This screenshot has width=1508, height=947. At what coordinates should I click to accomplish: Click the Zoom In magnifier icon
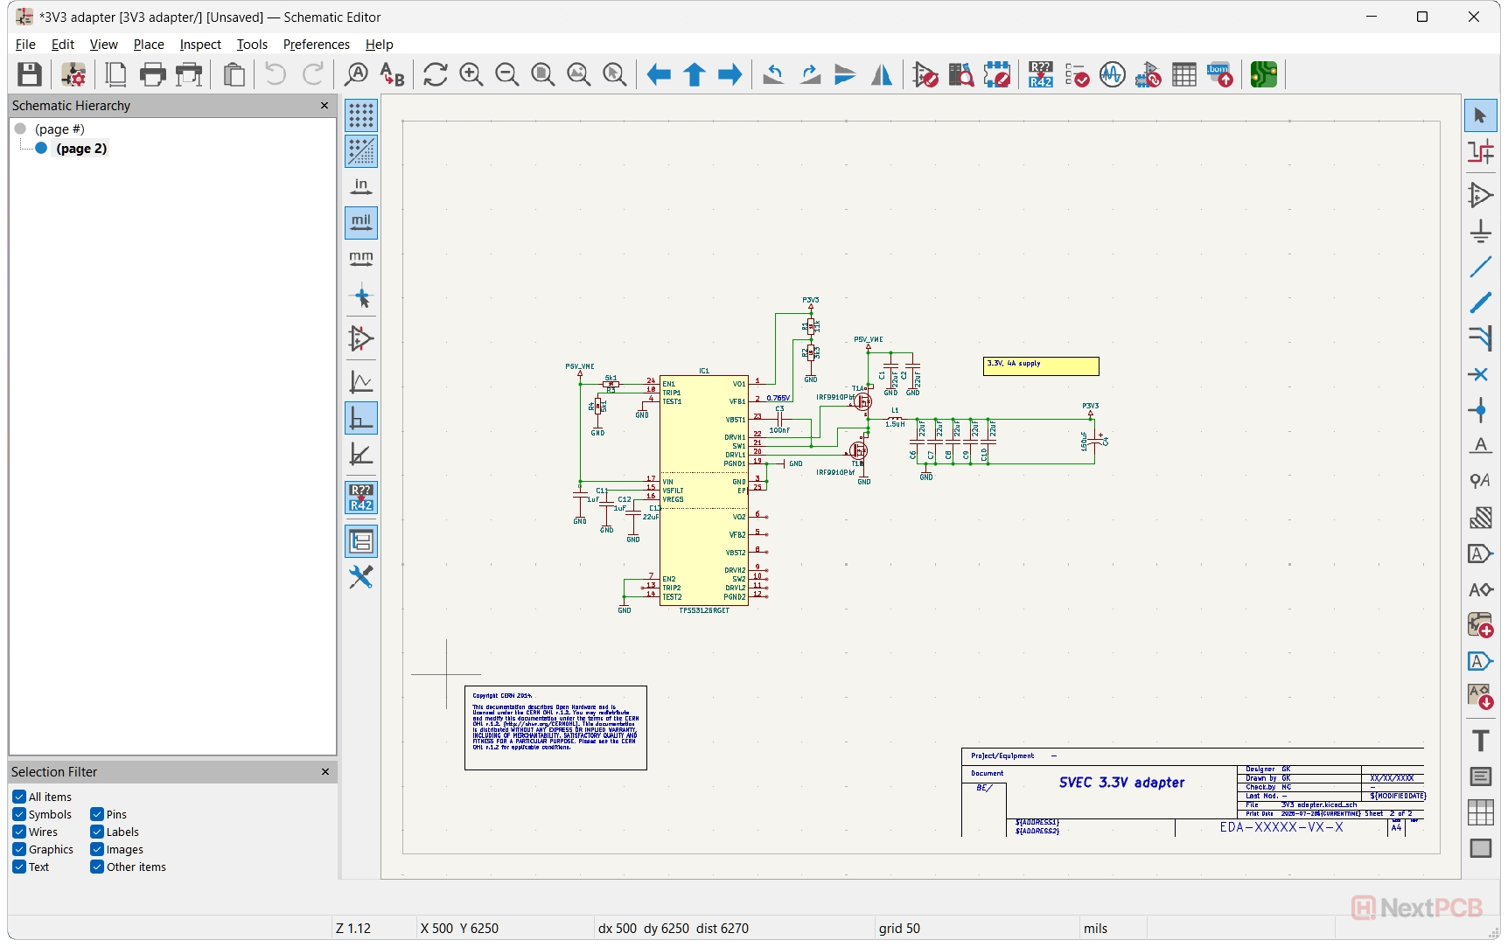coord(471,75)
